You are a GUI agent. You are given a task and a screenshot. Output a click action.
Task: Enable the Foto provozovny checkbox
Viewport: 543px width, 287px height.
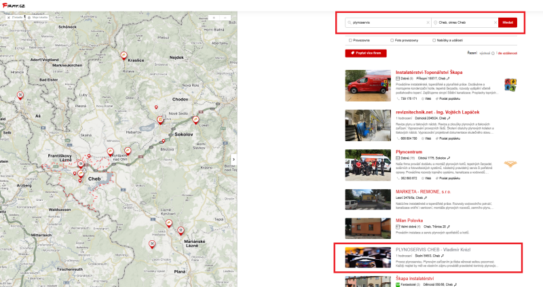pyautogui.click(x=392, y=41)
